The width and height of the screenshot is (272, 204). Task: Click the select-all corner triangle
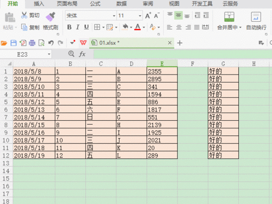point(10,64)
